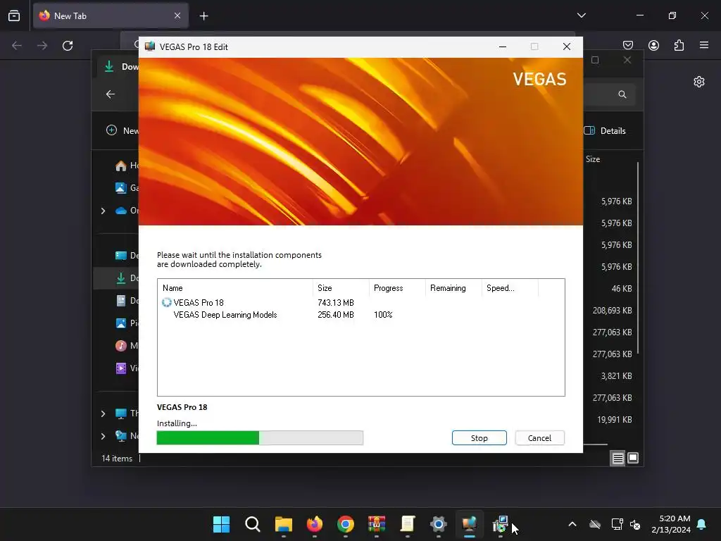This screenshot has height=541, width=721.
Task: Select the VEGAS Pro 18 row
Action: tap(361, 303)
